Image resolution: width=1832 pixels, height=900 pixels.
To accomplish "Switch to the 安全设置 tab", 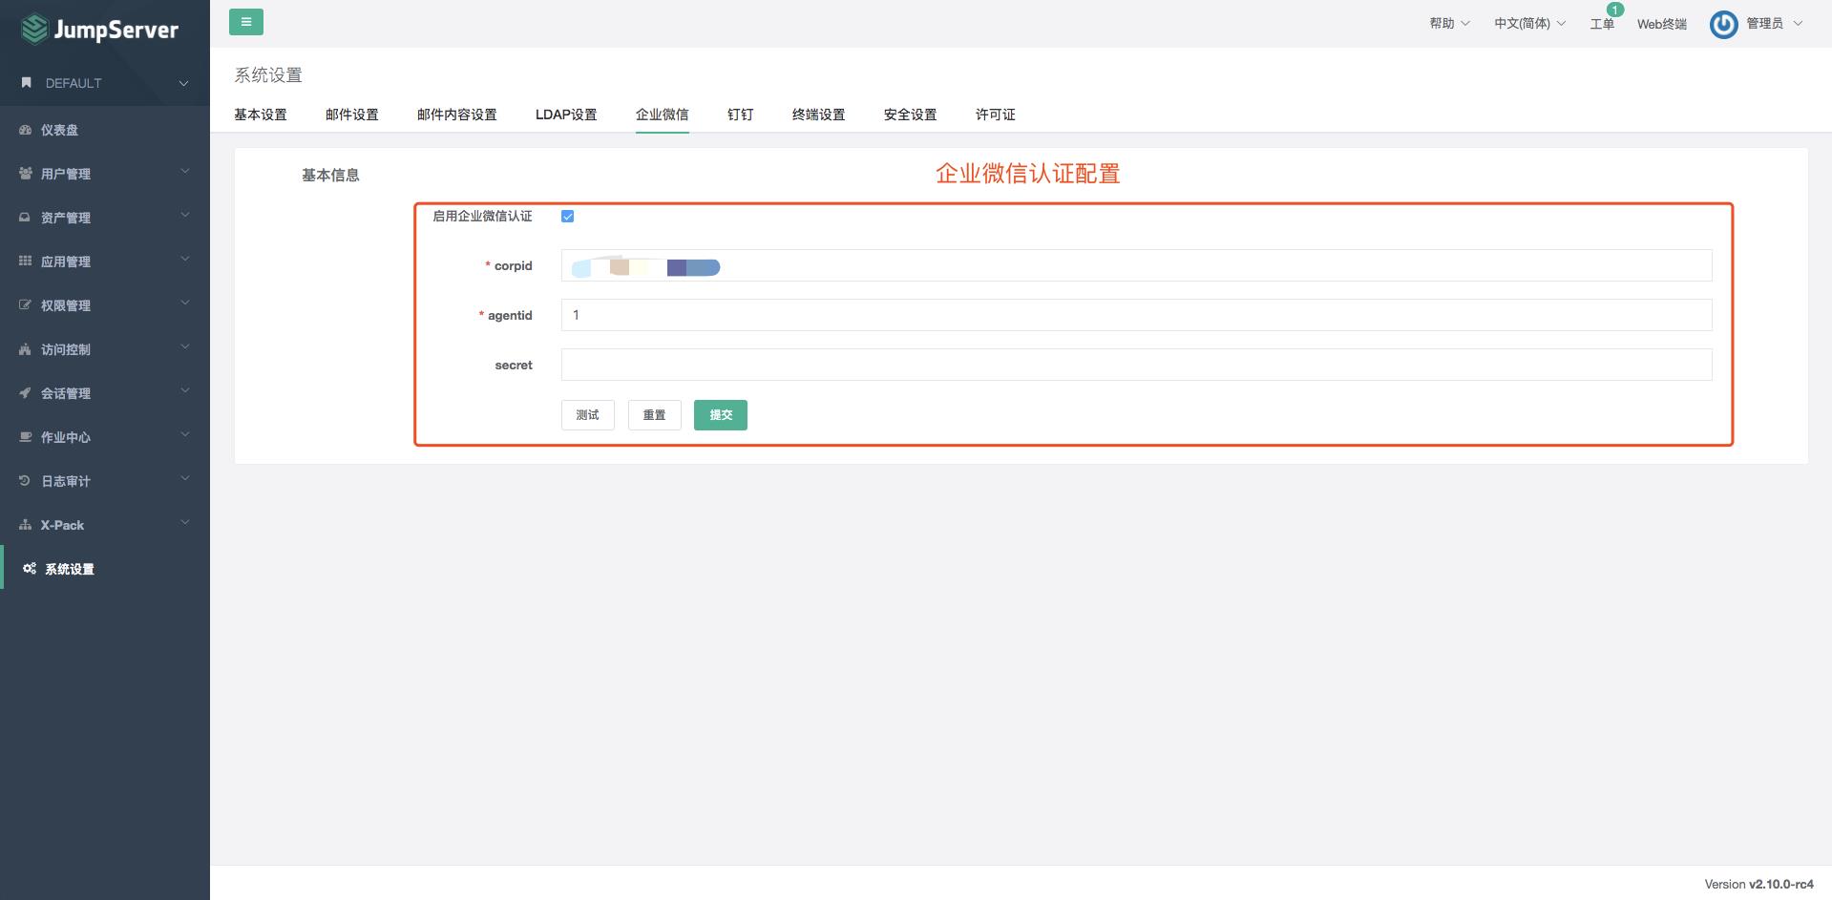I will point(911,115).
